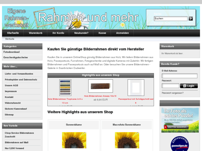Open the Widerrufsrecht link
Viewport: 202px width, 151px height.
tap(13, 103)
